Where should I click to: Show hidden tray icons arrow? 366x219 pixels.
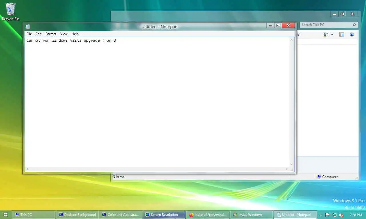pos(321,215)
